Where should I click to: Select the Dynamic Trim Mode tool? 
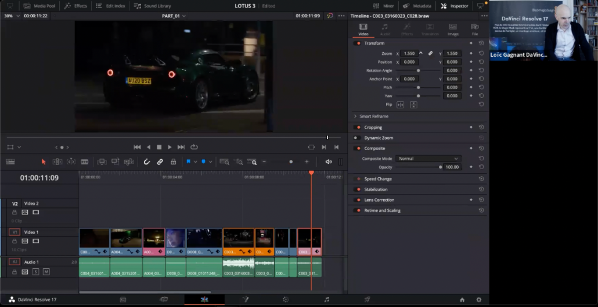pos(71,162)
